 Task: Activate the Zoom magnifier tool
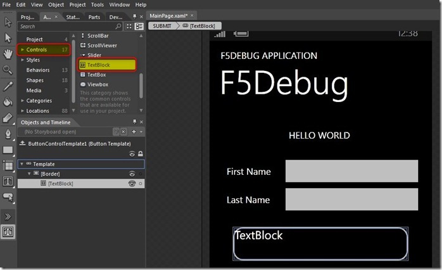tap(8, 70)
